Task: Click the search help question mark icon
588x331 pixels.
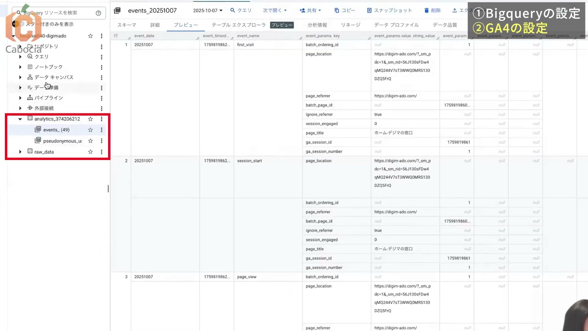Action: pyautogui.click(x=98, y=13)
